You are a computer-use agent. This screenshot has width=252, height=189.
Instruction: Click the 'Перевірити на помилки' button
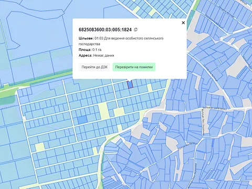click(134, 67)
